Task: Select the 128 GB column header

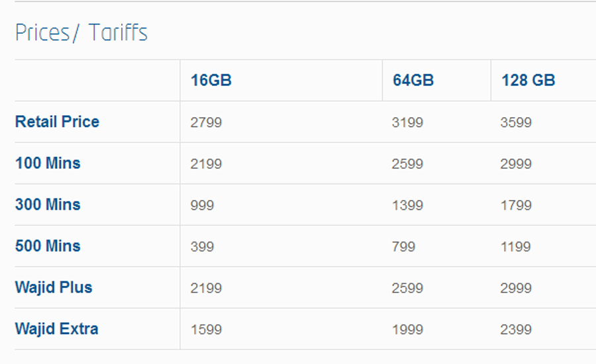Action: click(x=528, y=80)
